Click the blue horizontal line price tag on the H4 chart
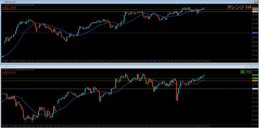 click(x=255, y=33)
